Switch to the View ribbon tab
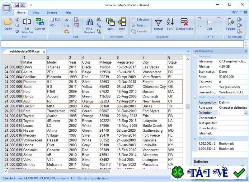Image resolution: width=249 pixels, height=182 pixels. click(x=36, y=12)
